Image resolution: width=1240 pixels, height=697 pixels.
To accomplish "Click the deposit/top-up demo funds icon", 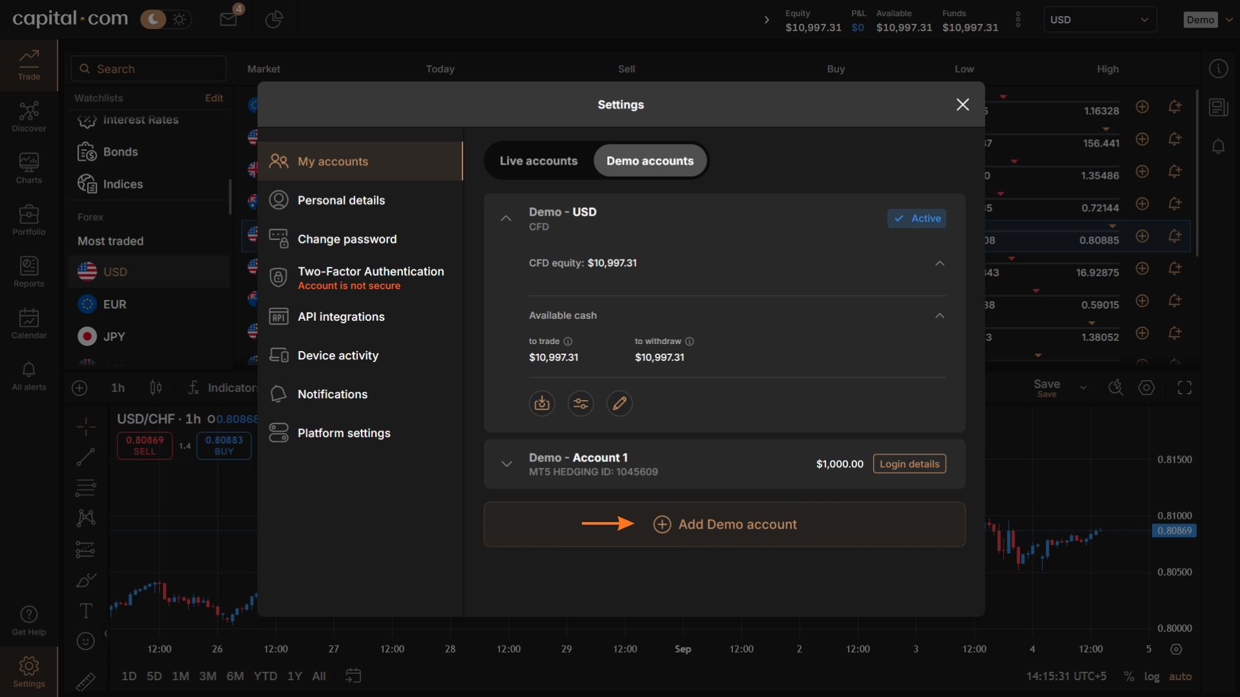I will [542, 403].
